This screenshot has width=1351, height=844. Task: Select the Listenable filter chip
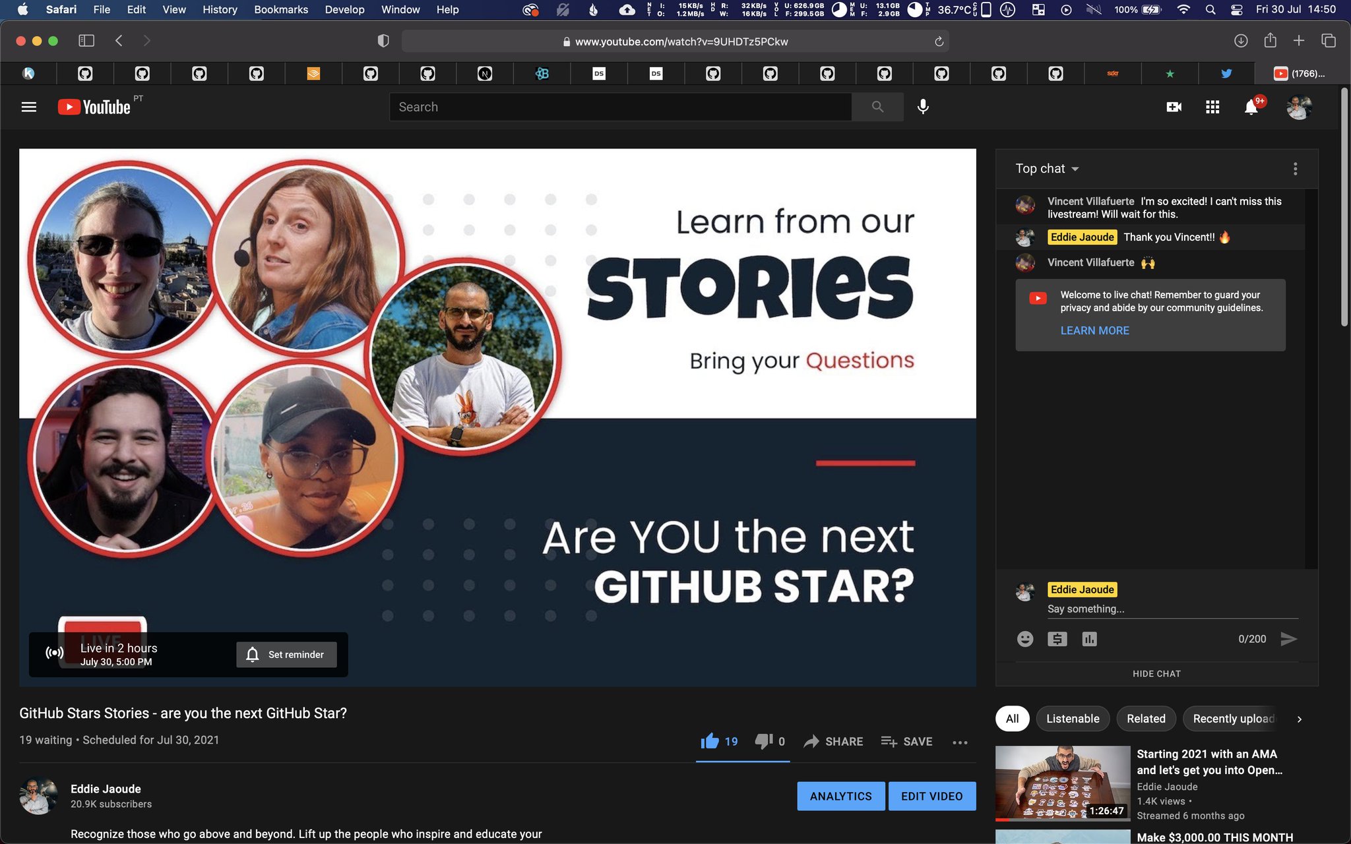tap(1073, 719)
